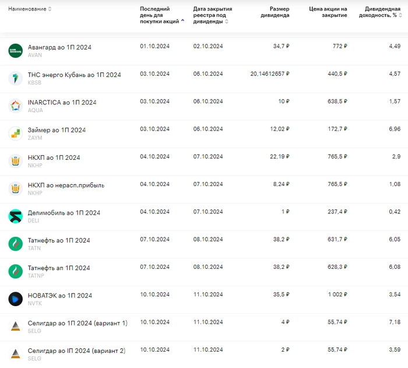Open Авангард ао 1П 2024 stock
Image resolution: width=408 pixels, height=368 pixels.
point(59,47)
